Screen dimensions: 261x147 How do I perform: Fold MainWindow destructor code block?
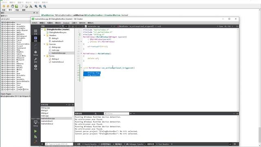pos(81,53)
